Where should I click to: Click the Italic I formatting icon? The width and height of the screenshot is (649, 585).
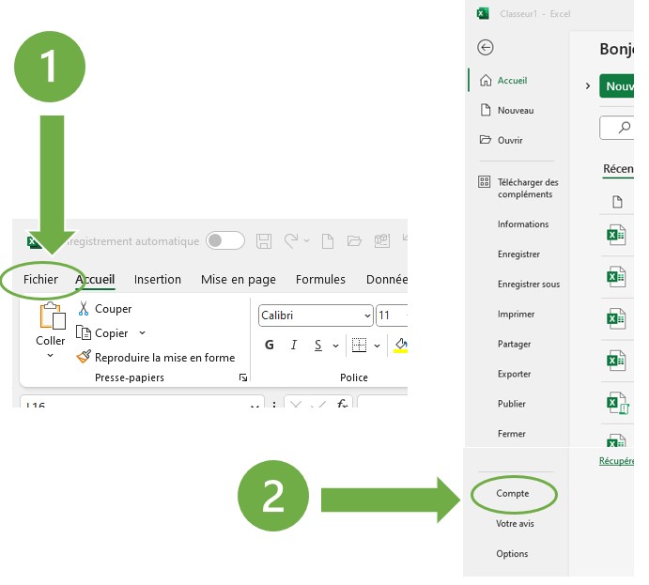click(x=294, y=345)
